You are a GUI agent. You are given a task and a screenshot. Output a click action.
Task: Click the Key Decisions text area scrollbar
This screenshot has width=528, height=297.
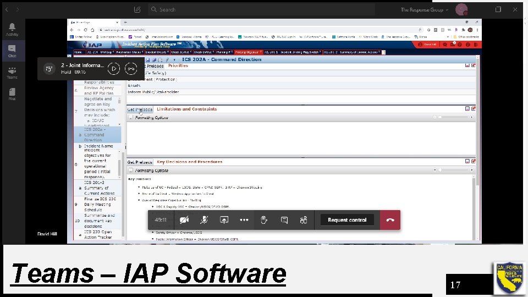474,208
